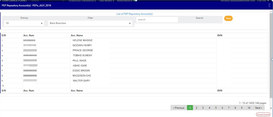
Task: Open page 10 in pagination
Action: click(249, 108)
